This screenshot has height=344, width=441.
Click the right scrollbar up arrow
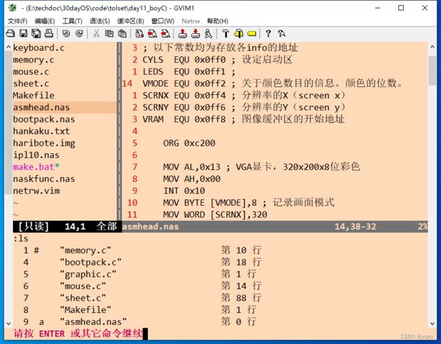click(432, 47)
